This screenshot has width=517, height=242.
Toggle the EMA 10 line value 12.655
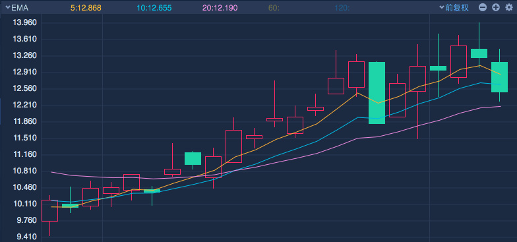pyautogui.click(x=154, y=8)
